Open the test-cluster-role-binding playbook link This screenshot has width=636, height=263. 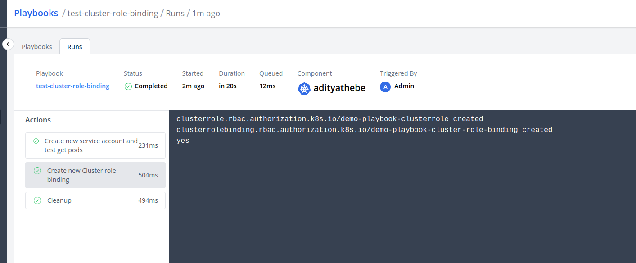click(x=73, y=86)
